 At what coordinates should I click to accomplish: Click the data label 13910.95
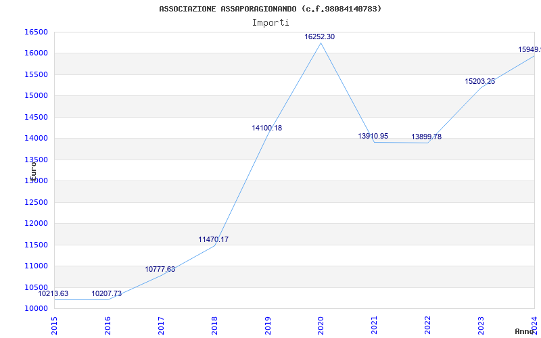pos(373,137)
